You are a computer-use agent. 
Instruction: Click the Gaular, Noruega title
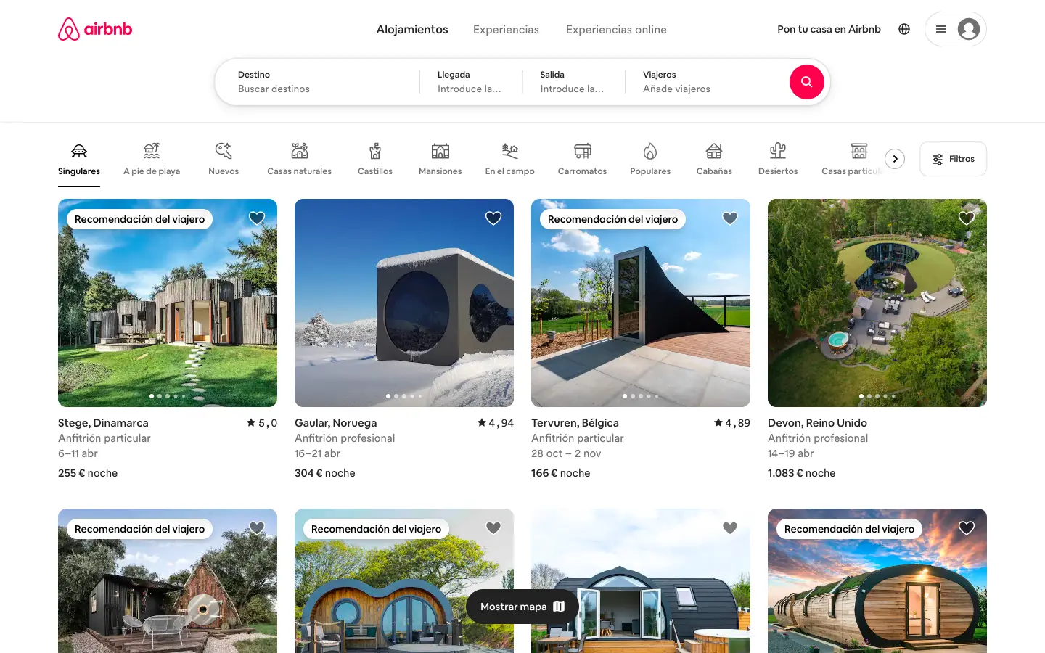click(x=335, y=423)
